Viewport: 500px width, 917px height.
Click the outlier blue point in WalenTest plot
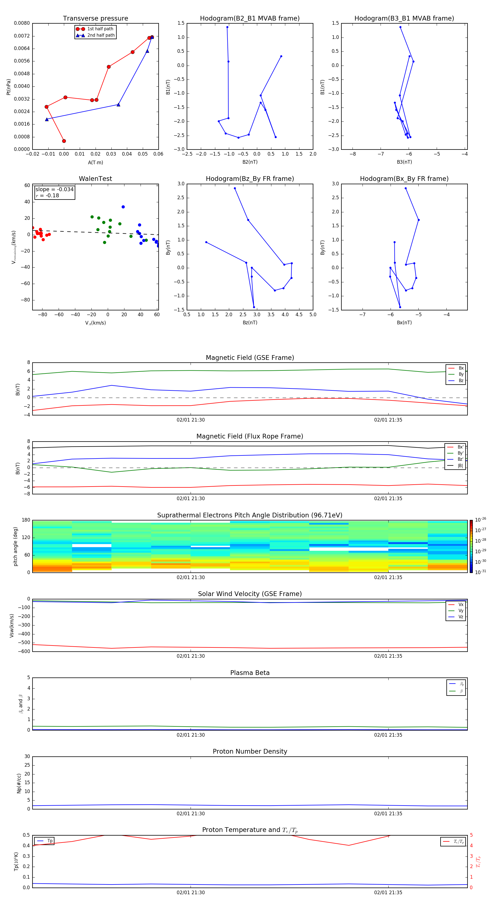pyautogui.click(x=123, y=207)
